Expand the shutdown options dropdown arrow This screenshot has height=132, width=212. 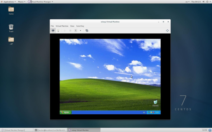coord(80,31)
